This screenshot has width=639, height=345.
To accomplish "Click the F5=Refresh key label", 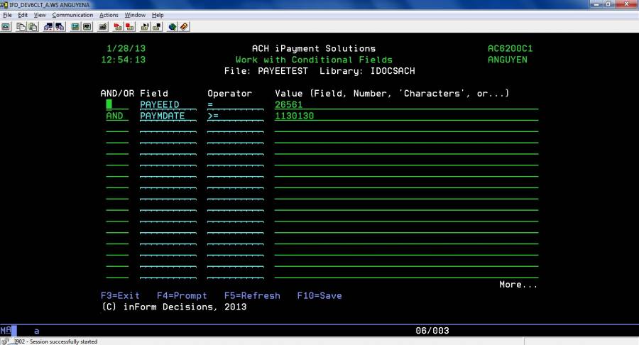I will tap(252, 295).
